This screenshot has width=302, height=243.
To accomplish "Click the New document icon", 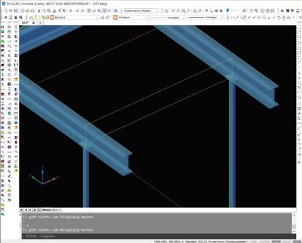I will (x=6, y=11).
